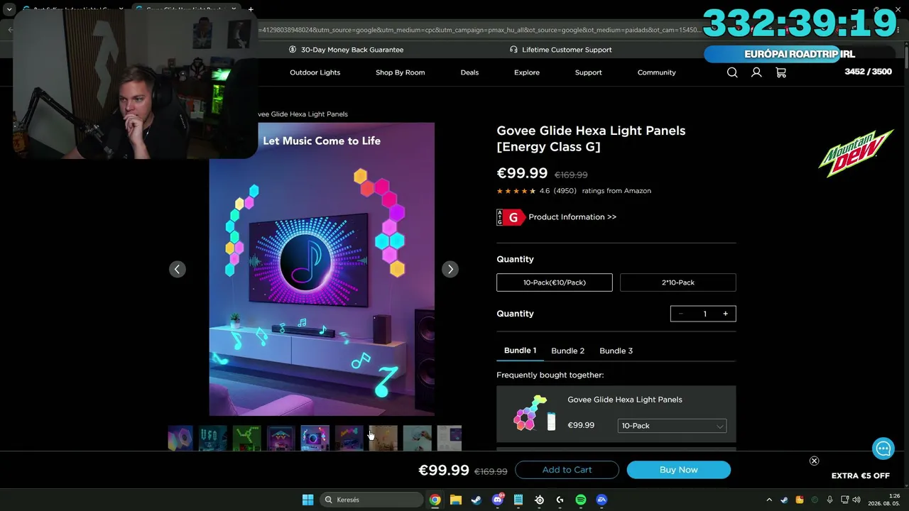Close the first browser tab
This screenshot has height=511, width=909.
pos(121,9)
